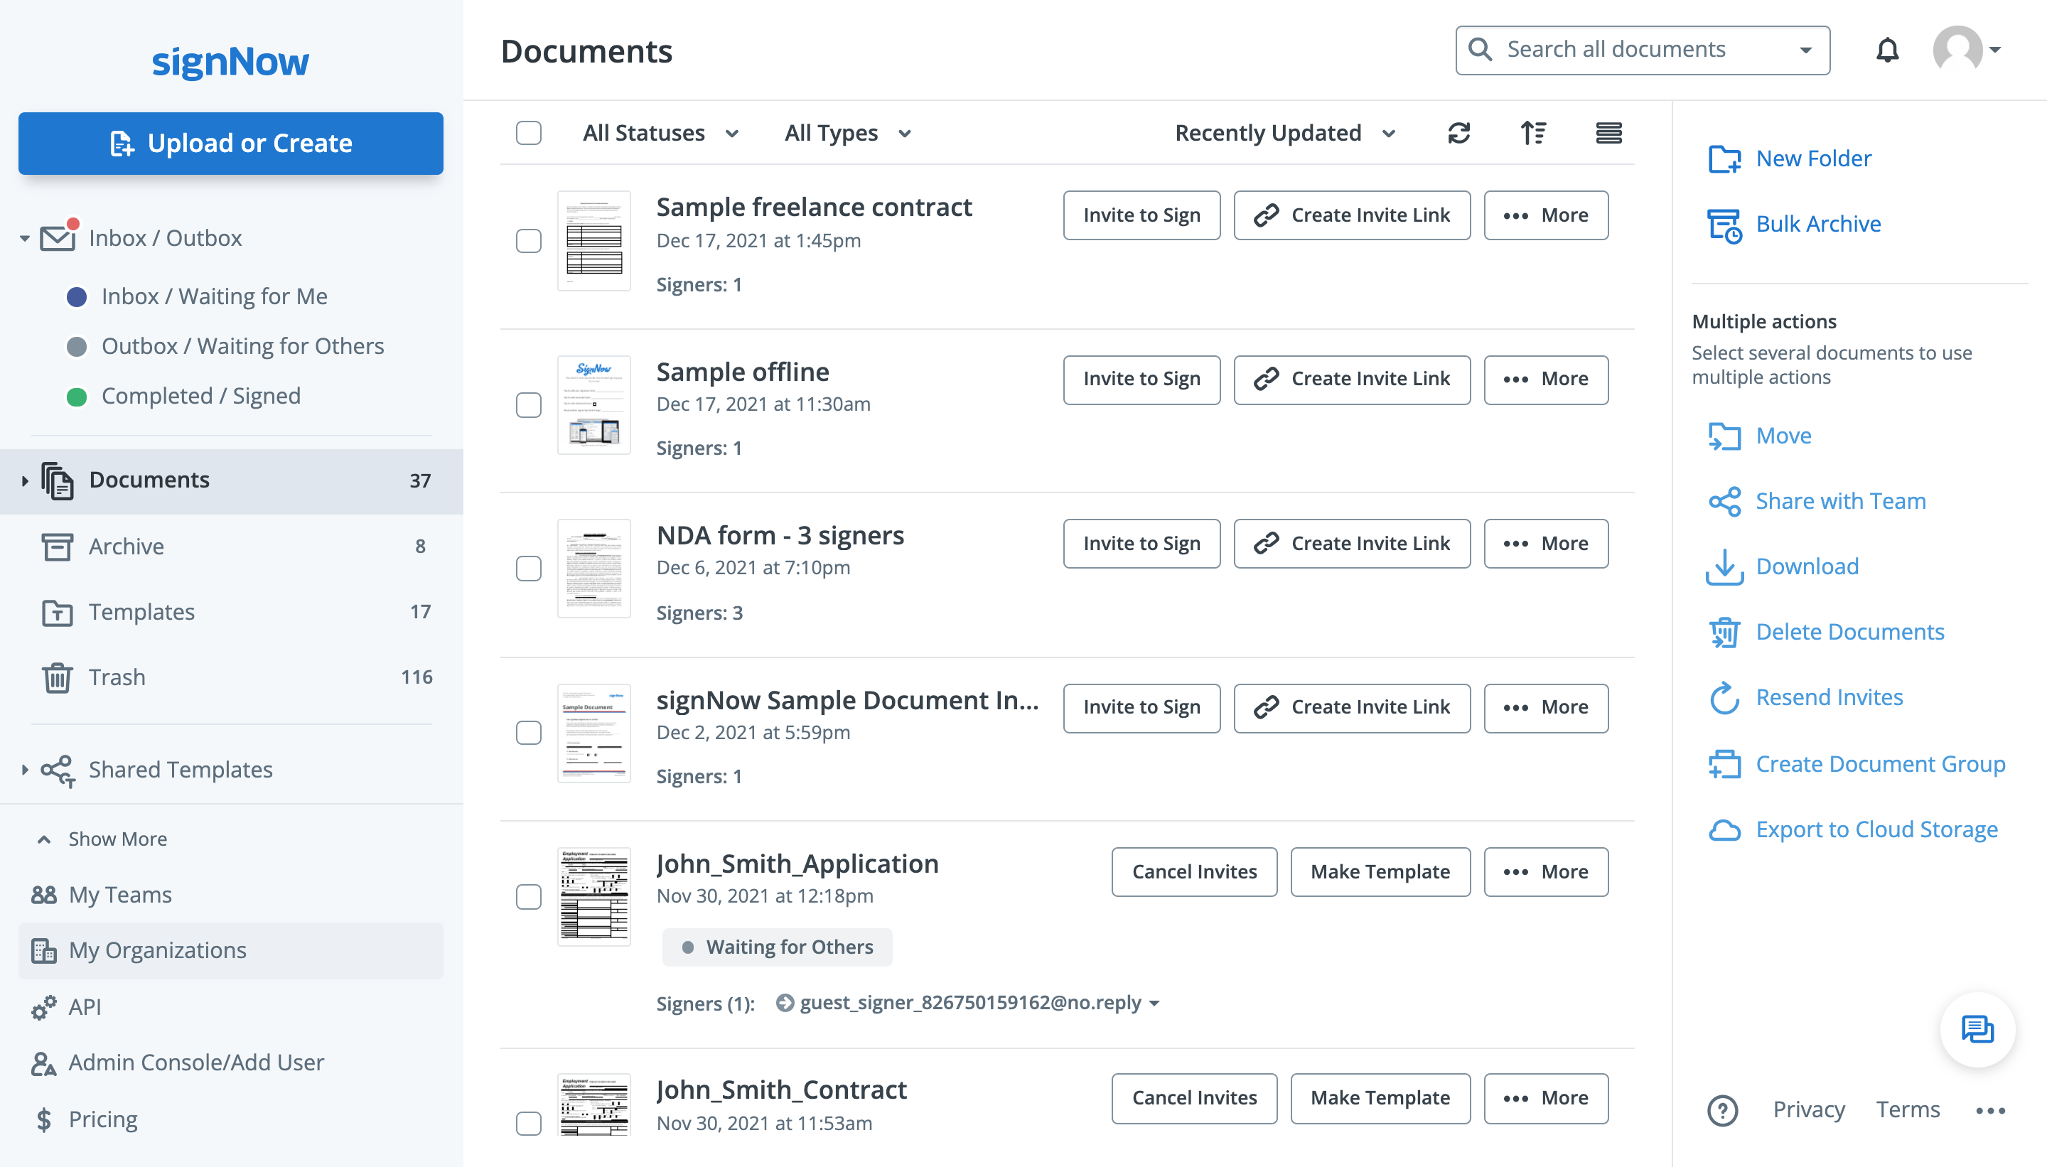This screenshot has width=2047, height=1167.
Task: Click the sort order icon
Action: [x=1532, y=133]
